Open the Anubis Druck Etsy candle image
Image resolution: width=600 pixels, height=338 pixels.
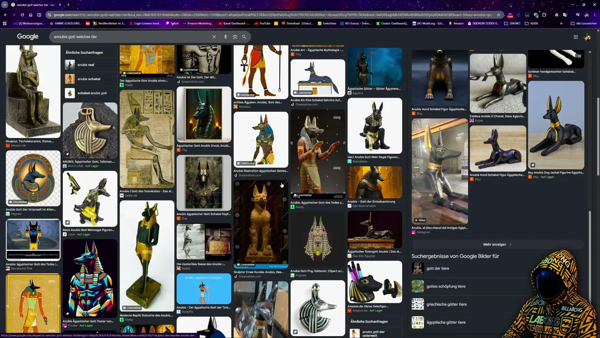[x=204, y=115]
